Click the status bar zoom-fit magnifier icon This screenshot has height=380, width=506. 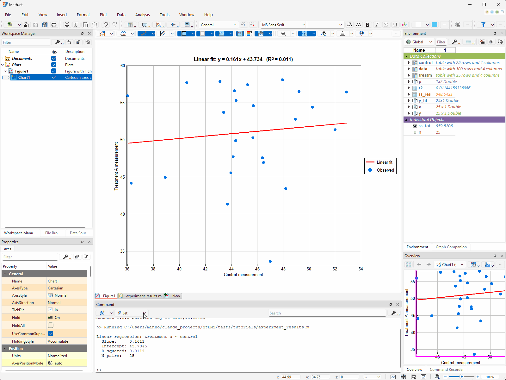437,377
